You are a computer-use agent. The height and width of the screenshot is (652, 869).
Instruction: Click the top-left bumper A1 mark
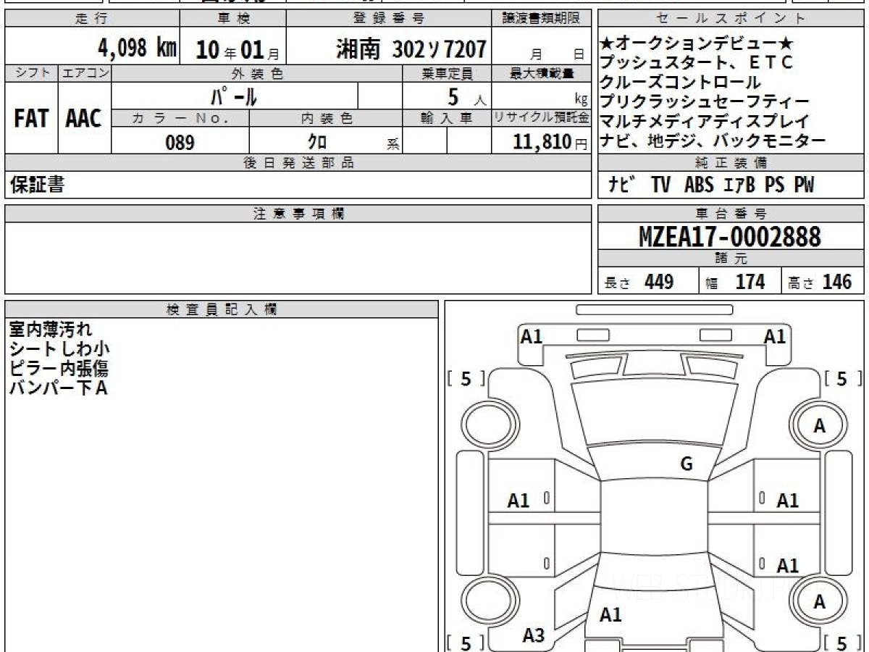coord(532,336)
